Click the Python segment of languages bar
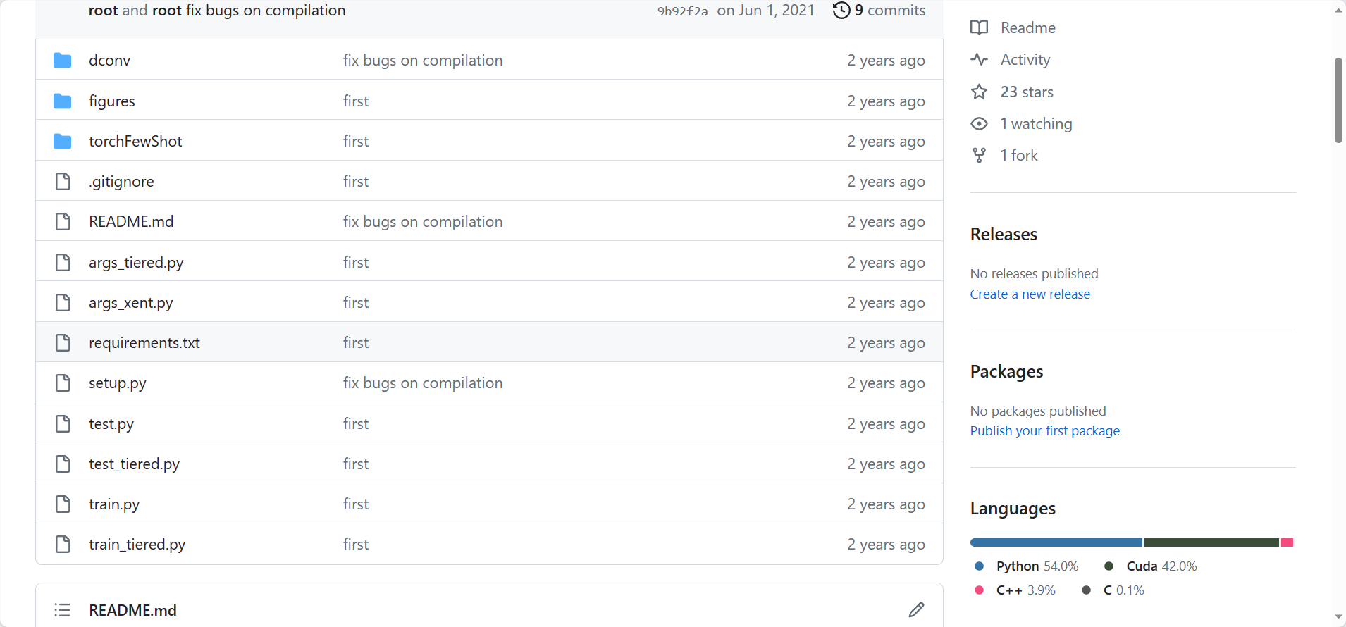 1056,542
